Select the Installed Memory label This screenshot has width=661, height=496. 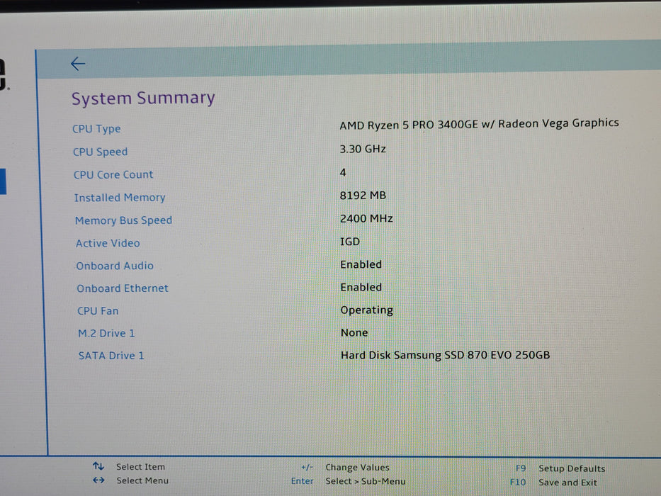click(x=120, y=198)
